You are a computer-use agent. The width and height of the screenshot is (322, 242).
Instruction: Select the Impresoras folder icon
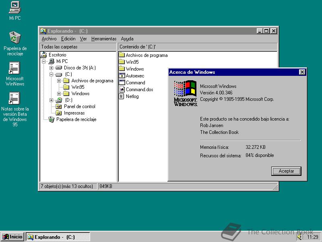pos(59,113)
